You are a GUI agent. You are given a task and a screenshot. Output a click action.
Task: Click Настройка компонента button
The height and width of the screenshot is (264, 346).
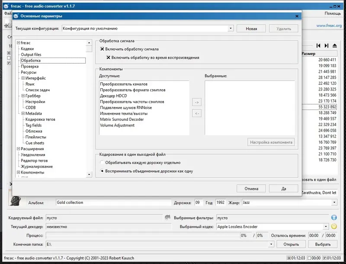click(x=271, y=142)
